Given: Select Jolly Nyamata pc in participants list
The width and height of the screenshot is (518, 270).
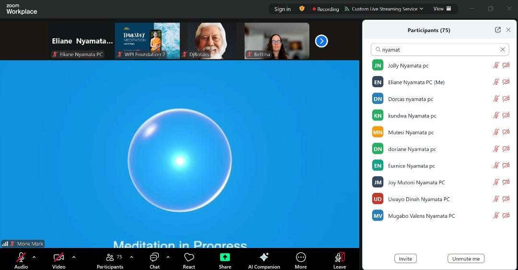Looking at the screenshot, I should [x=408, y=66].
